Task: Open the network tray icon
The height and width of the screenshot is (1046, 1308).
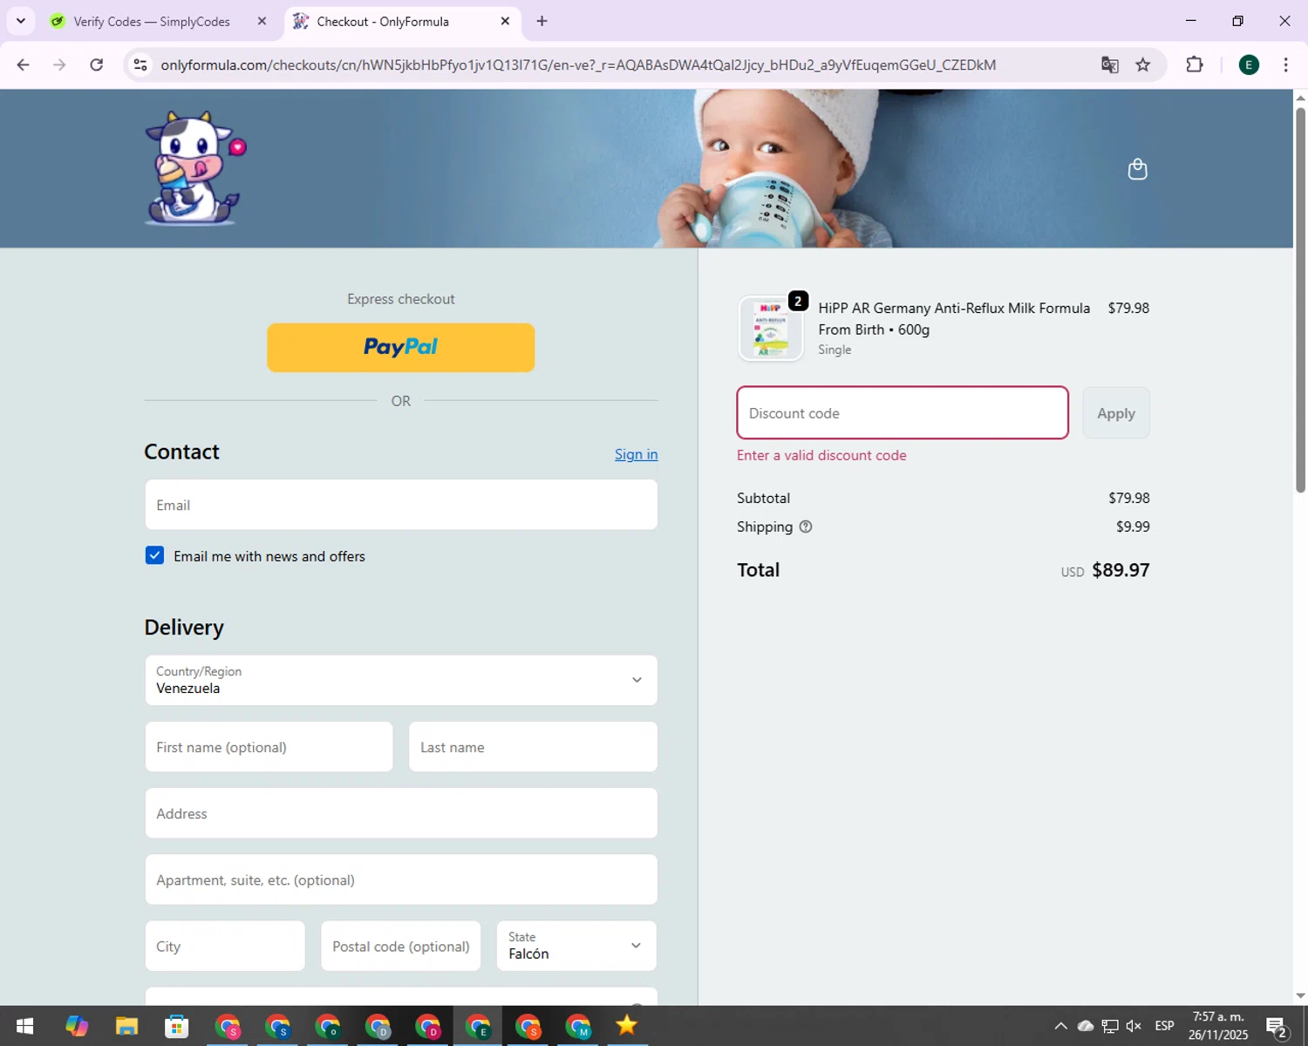Action: coord(1110,1026)
